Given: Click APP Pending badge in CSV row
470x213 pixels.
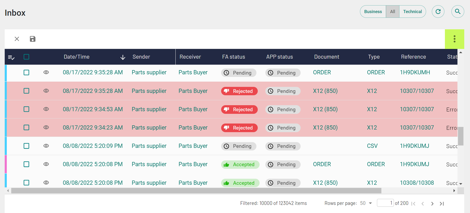Looking at the screenshot, I should tap(283, 146).
